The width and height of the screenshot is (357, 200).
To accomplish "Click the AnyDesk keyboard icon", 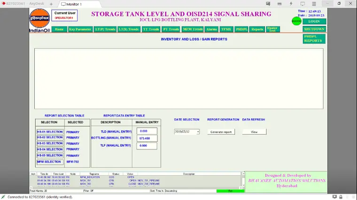I will [279, 4].
